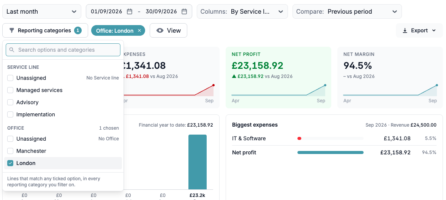
Task: Click the Net Profit sparkline end point
Action: pyautogui.click(x=325, y=85)
